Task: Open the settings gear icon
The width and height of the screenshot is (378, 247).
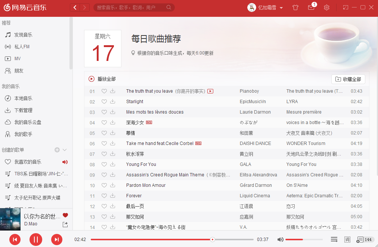Action: tap(326, 7)
